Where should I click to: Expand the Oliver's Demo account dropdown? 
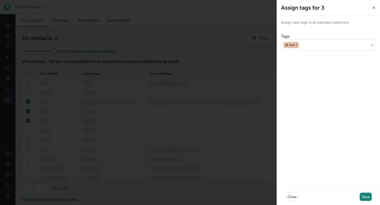point(31,7)
